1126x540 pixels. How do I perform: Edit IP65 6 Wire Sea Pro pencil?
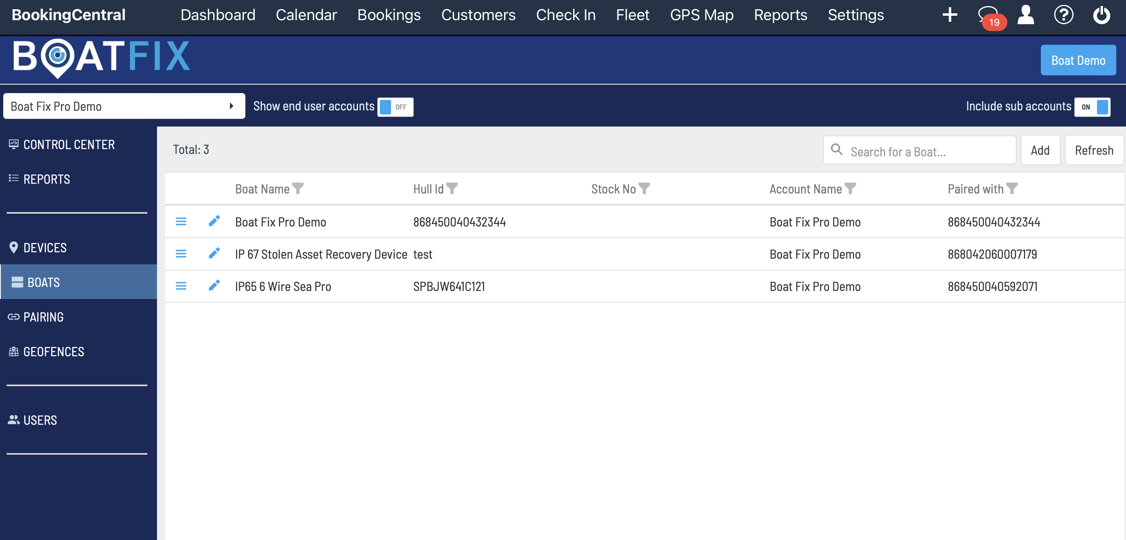pyautogui.click(x=214, y=285)
